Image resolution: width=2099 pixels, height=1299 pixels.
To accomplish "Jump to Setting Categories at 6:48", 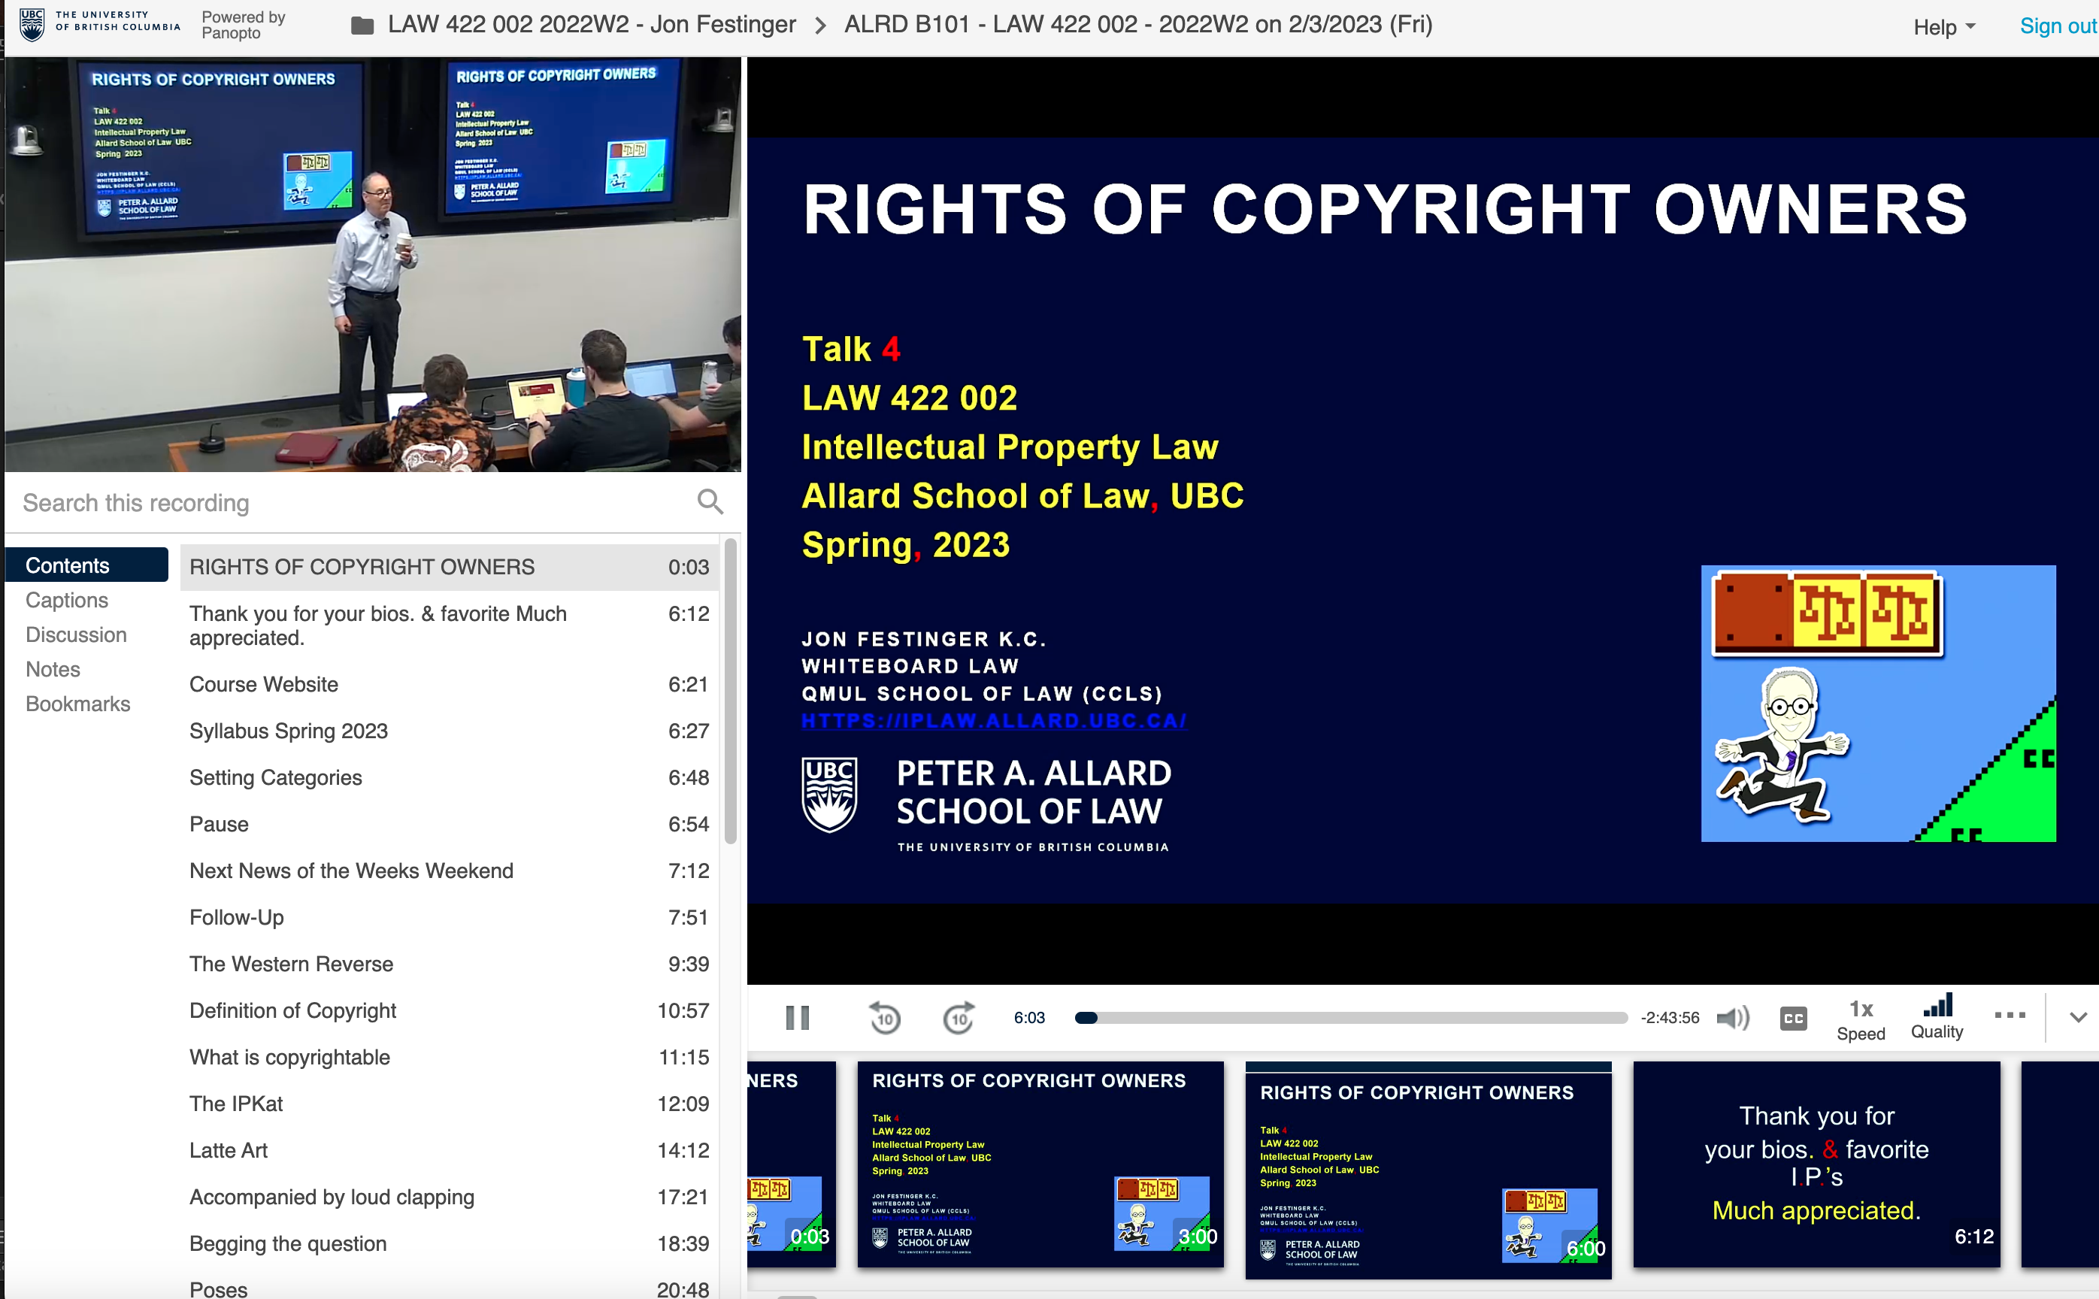I will (450, 777).
